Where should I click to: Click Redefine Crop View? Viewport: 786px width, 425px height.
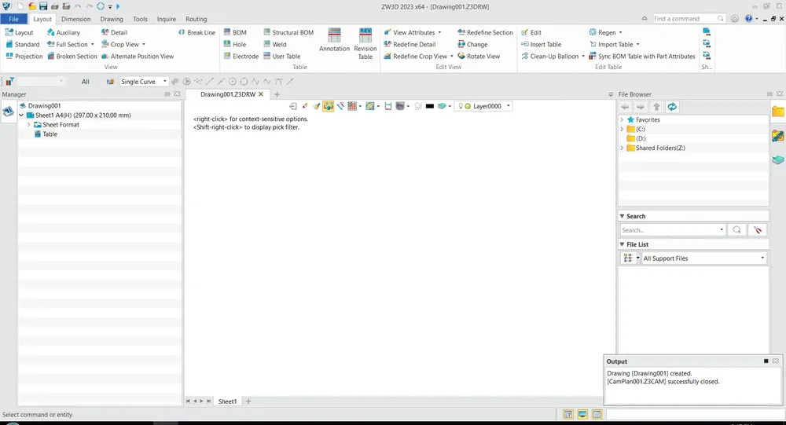[416, 57]
